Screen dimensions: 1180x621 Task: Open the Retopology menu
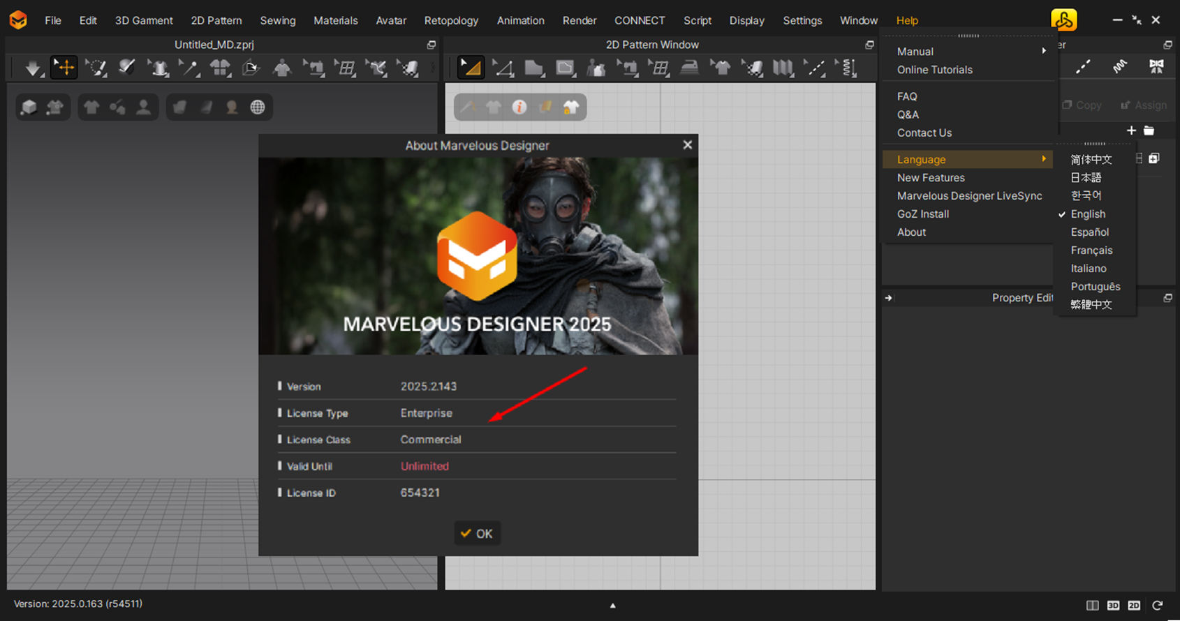click(x=451, y=20)
